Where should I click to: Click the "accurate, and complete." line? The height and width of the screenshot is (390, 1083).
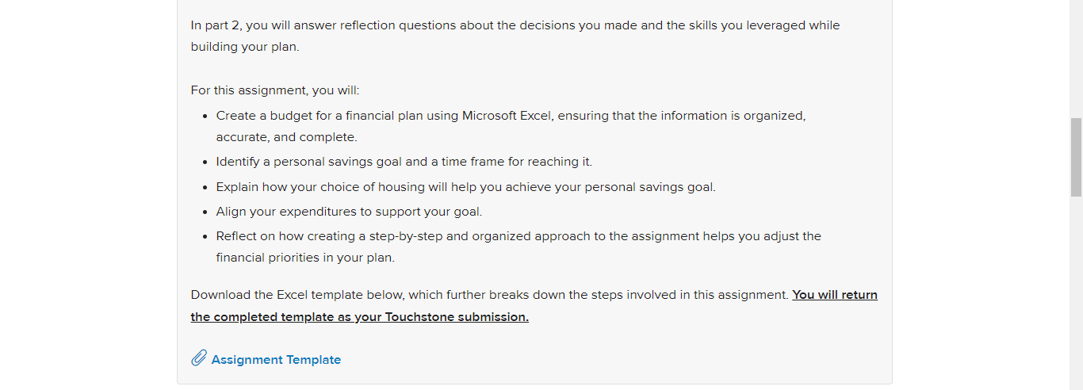(286, 138)
